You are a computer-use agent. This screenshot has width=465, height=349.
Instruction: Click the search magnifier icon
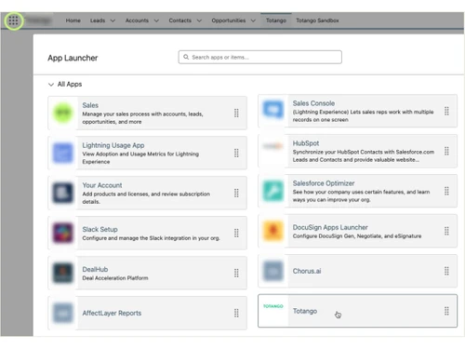click(x=186, y=57)
